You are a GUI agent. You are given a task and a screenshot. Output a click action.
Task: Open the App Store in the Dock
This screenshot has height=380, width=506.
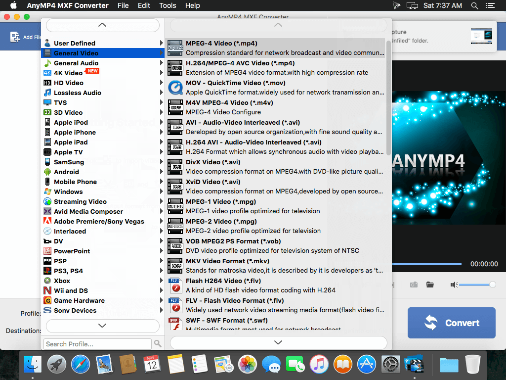[367, 364]
